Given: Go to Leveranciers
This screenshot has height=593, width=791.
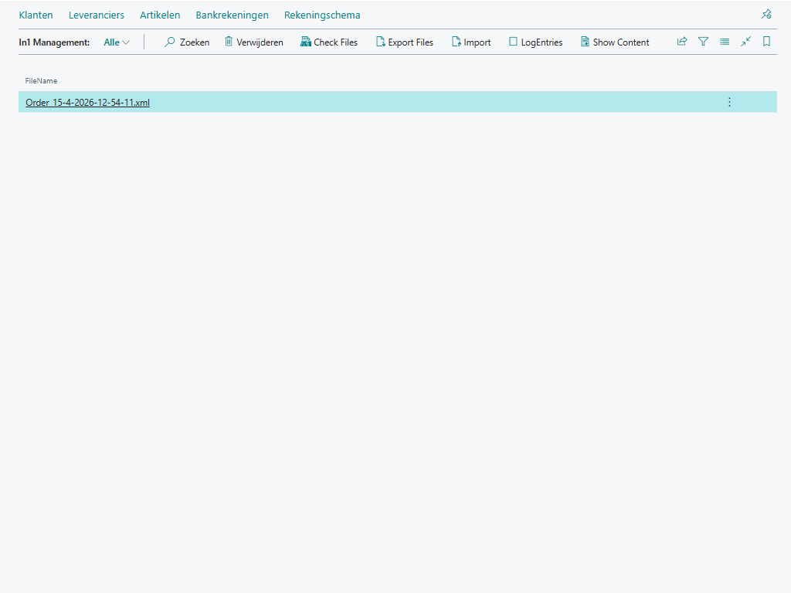Looking at the screenshot, I should [97, 15].
